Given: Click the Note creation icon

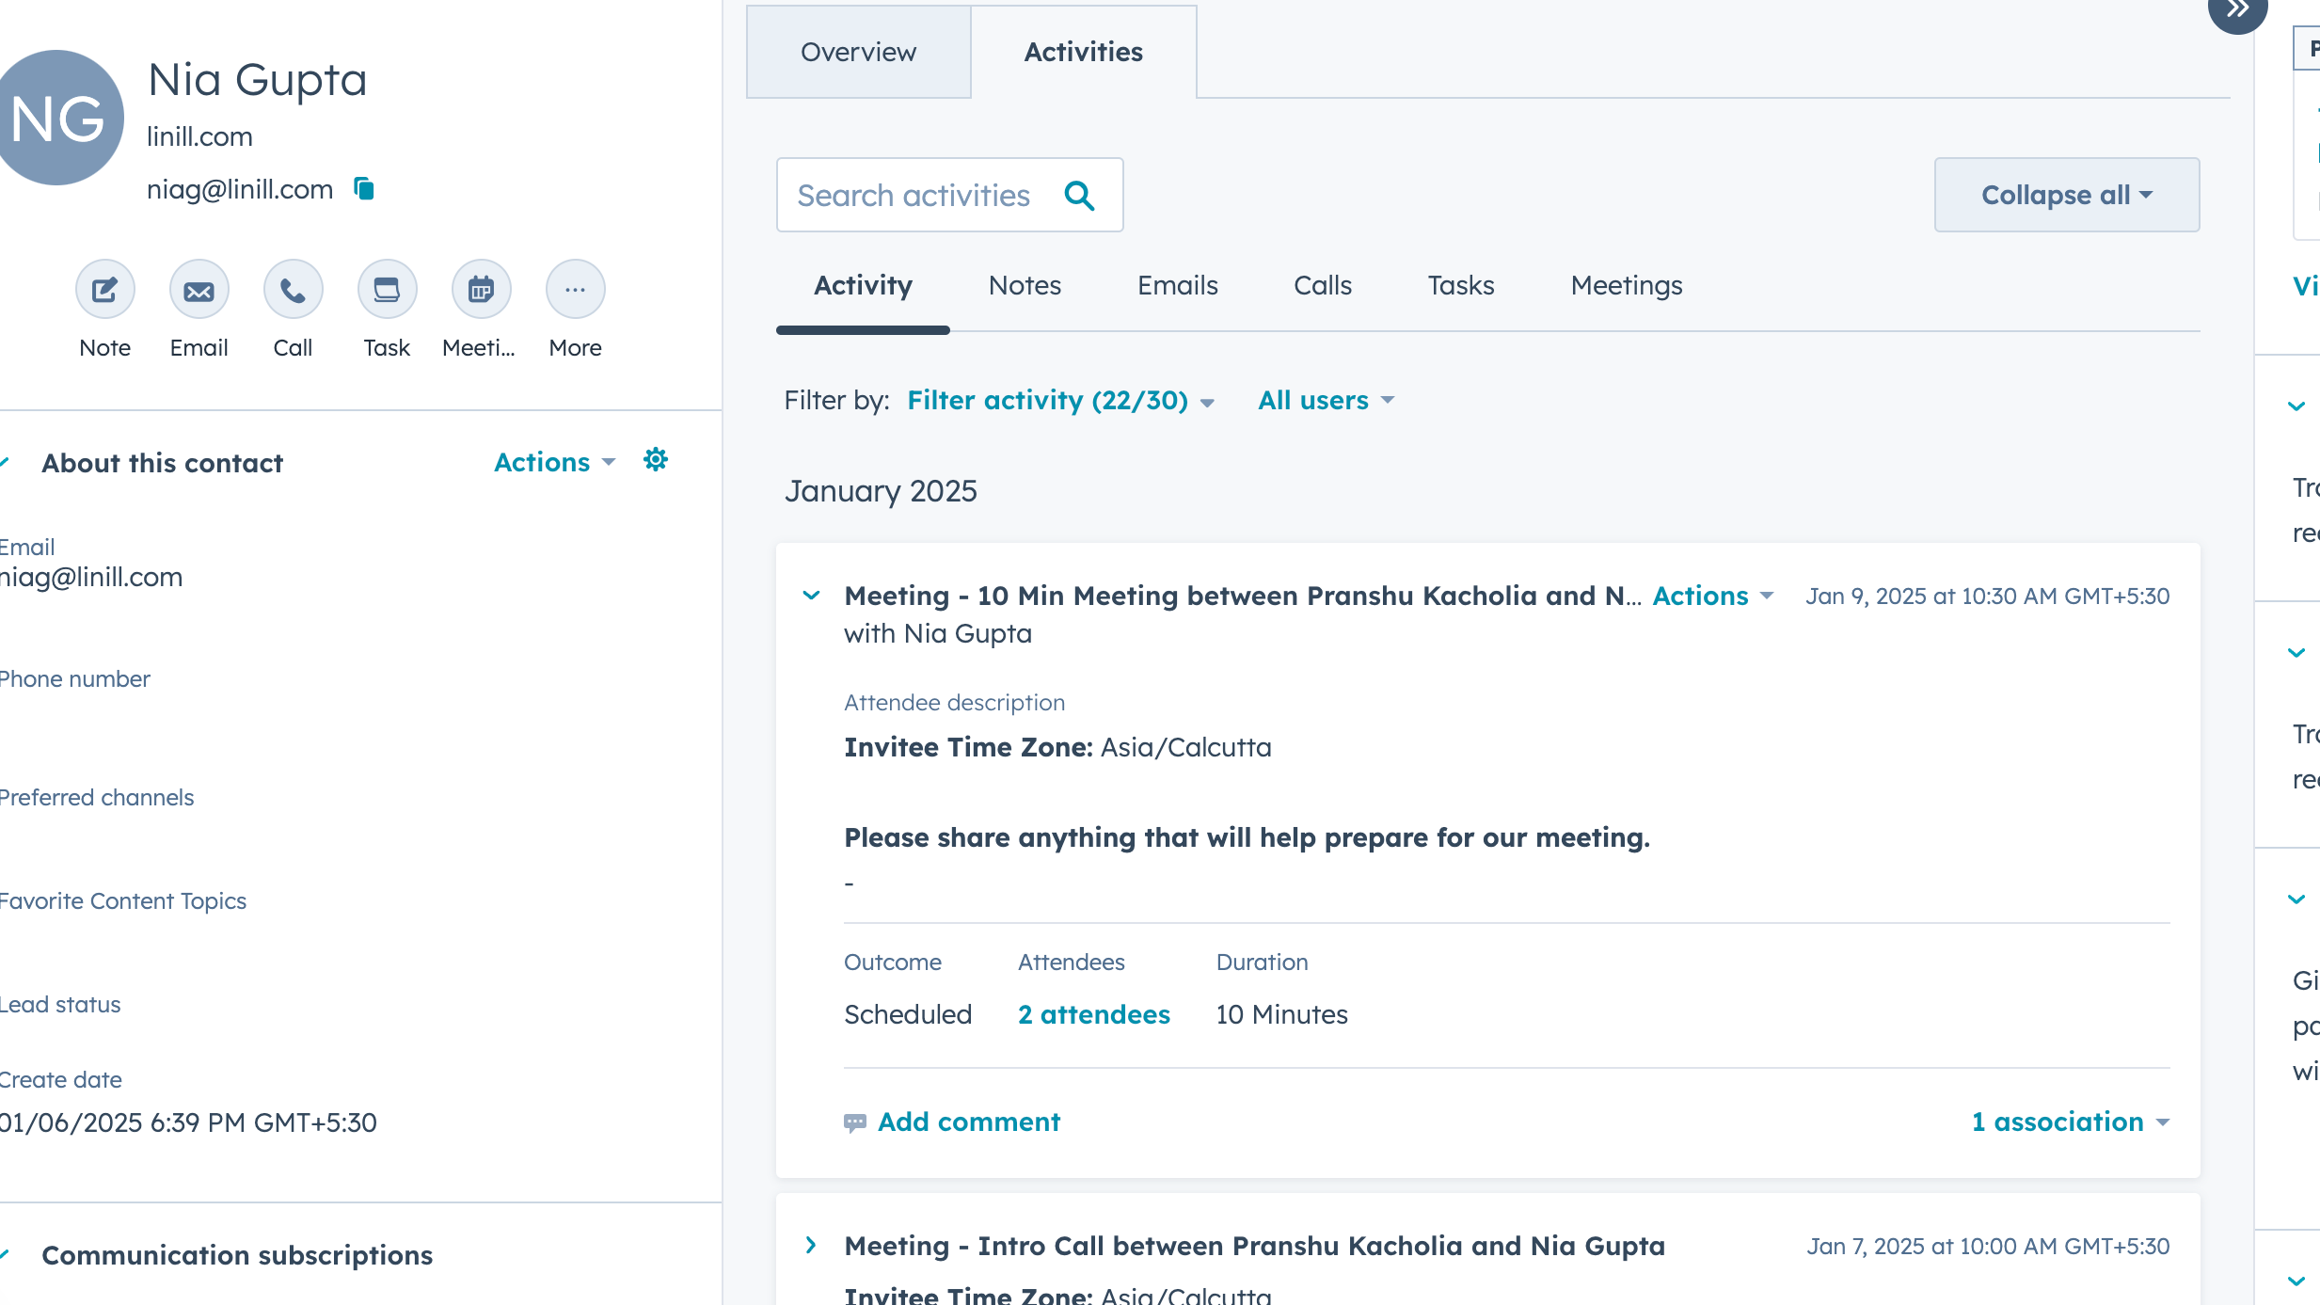Looking at the screenshot, I should (x=104, y=290).
